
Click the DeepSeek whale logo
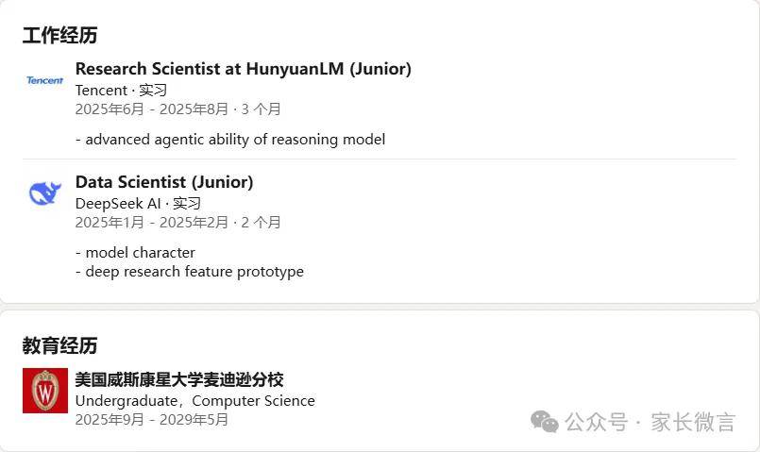44,193
